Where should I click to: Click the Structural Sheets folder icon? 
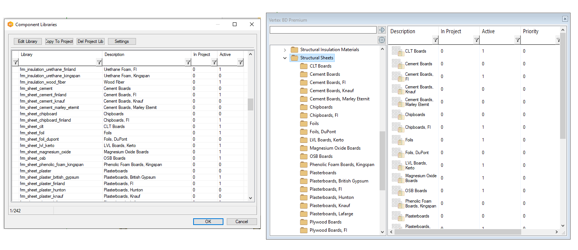[294, 58]
